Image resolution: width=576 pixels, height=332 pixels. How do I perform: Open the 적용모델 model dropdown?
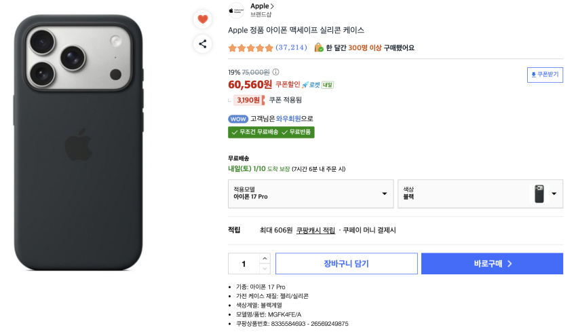point(311,193)
